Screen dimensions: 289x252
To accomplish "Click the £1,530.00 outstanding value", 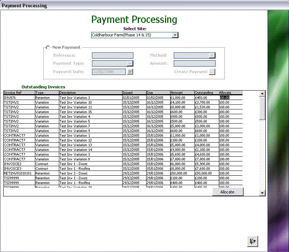I will pyautogui.click(x=202, y=107).
